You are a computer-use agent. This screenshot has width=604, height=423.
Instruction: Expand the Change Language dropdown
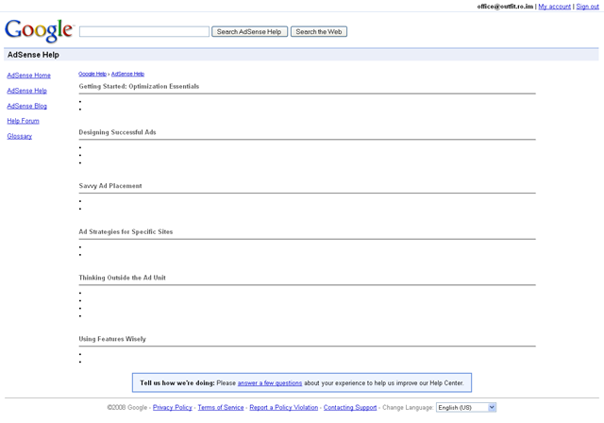coord(466,408)
